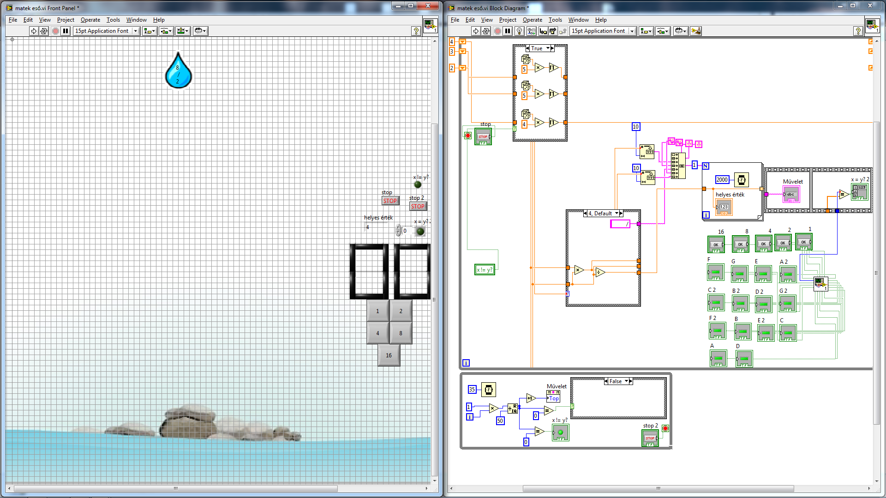
Task: Open the Window menu in the Block Diagram window
Action: point(579,20)
